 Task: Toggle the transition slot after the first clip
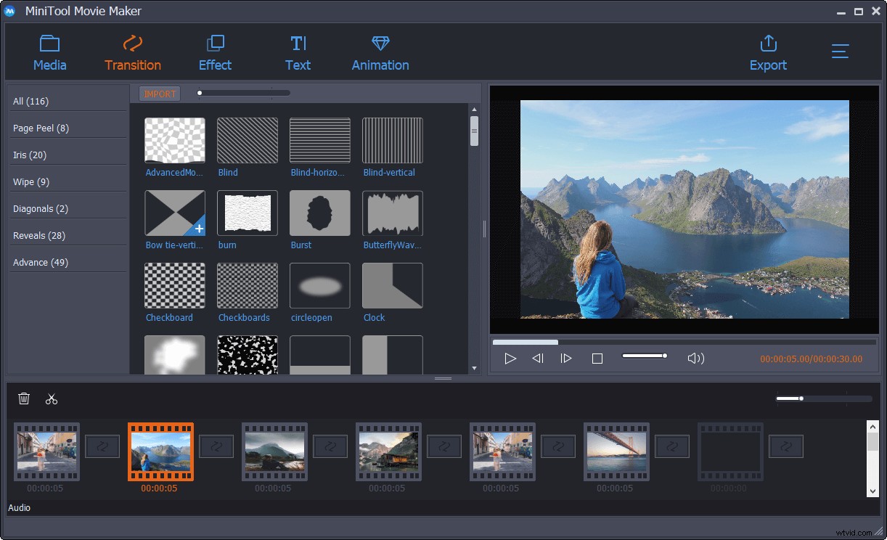[x=102, y=446]
